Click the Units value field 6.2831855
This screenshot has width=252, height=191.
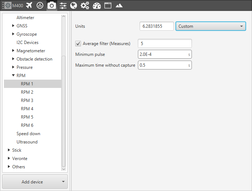(157, 26)
